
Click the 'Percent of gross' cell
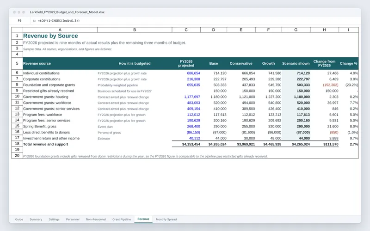[135, 133]
